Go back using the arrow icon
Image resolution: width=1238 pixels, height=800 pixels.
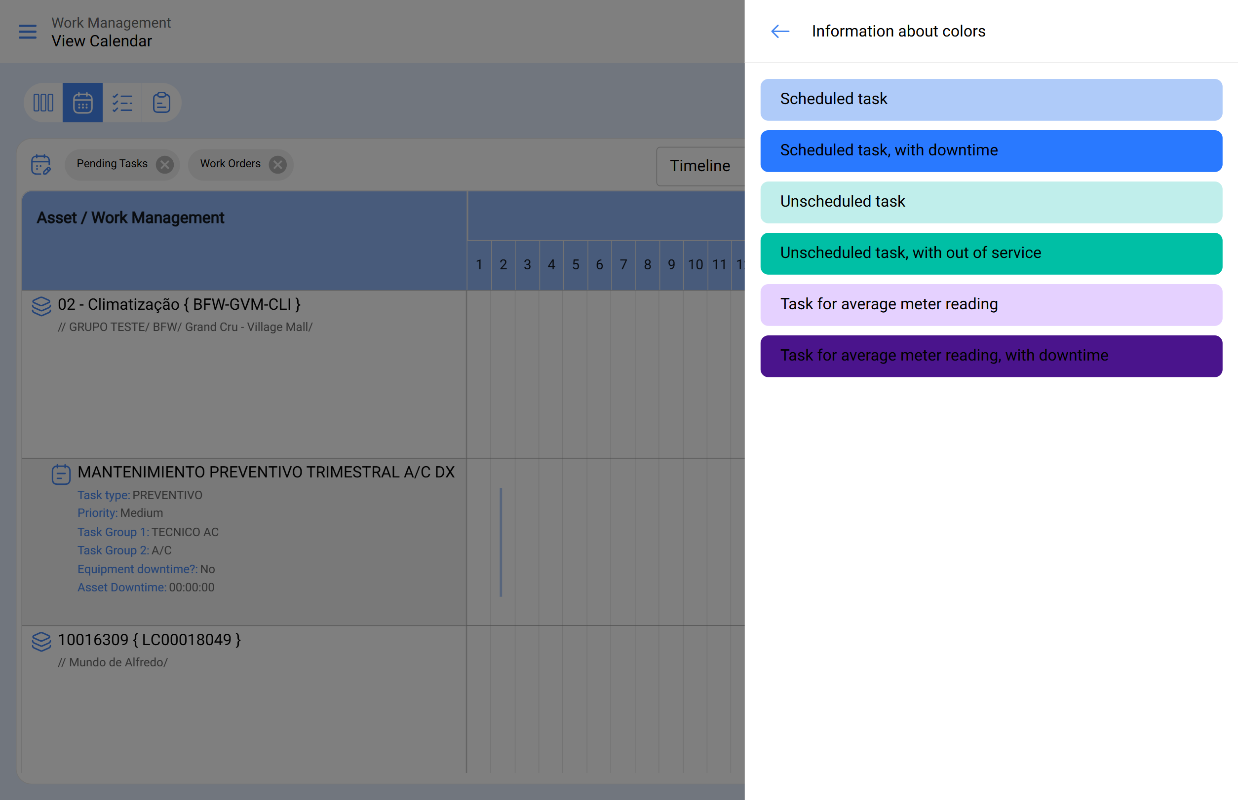[x=780, y=31]
